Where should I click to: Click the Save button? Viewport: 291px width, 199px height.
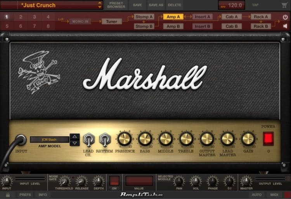[x=137, y=5]
